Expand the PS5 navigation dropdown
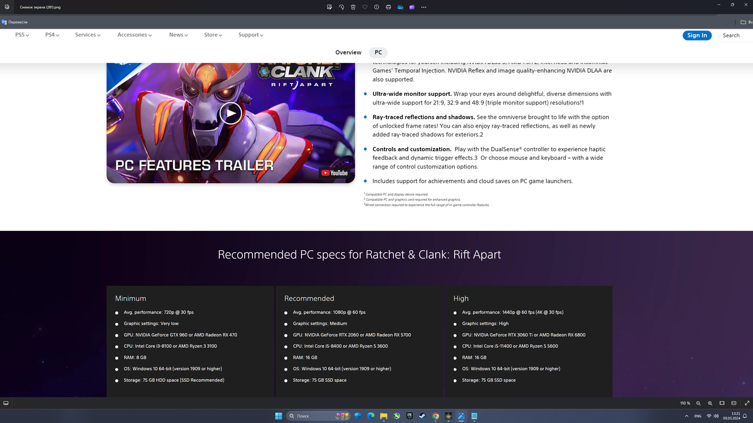 point(22,35)
